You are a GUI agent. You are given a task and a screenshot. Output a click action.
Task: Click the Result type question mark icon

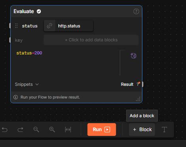click(x=138, y=84)
